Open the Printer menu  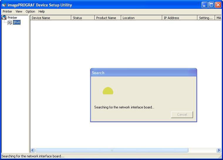(x=7, y=11)
